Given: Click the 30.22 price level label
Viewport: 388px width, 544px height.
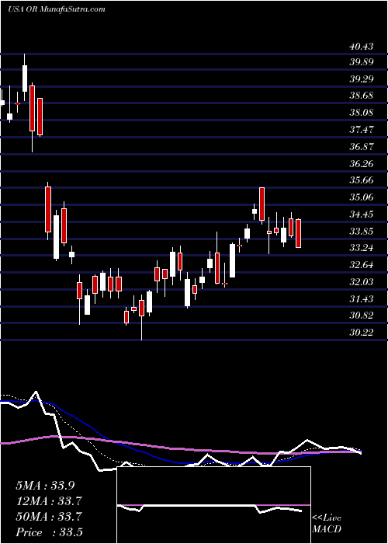Looking at the screenshot, I should pyautogui.click(x=362, y=332).
